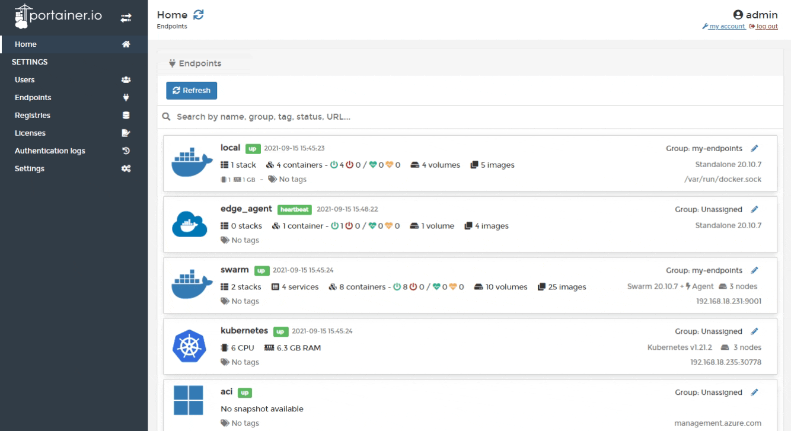Click the up status badge on kubernetes
The image size is (791, 431).
(280, 331)
